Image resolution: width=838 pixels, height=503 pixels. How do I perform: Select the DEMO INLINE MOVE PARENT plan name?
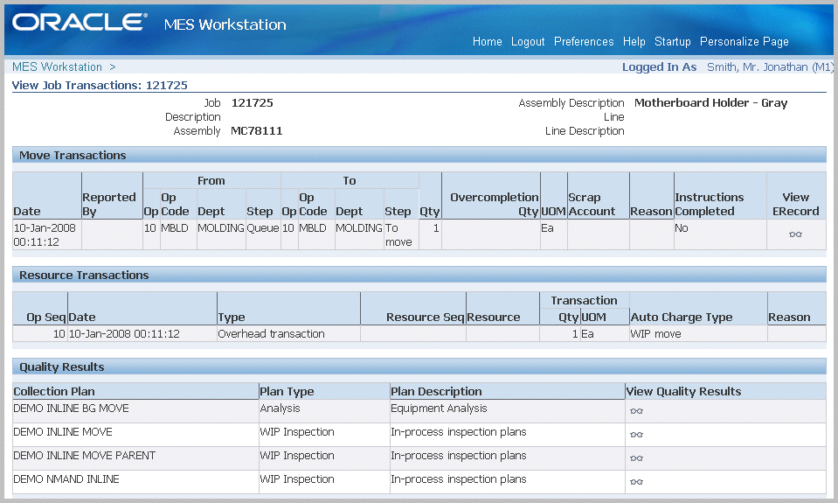(x=85, y=456)
